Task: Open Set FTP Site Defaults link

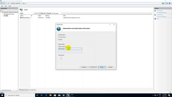Action: tap(162, 17)
